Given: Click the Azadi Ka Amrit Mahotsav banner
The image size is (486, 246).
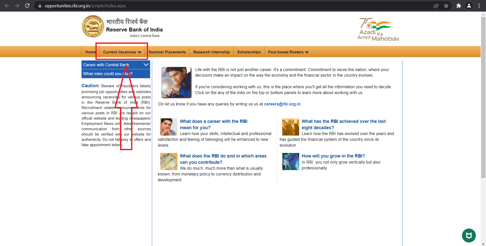Looking at the screenshot, I should pos(378,30).
